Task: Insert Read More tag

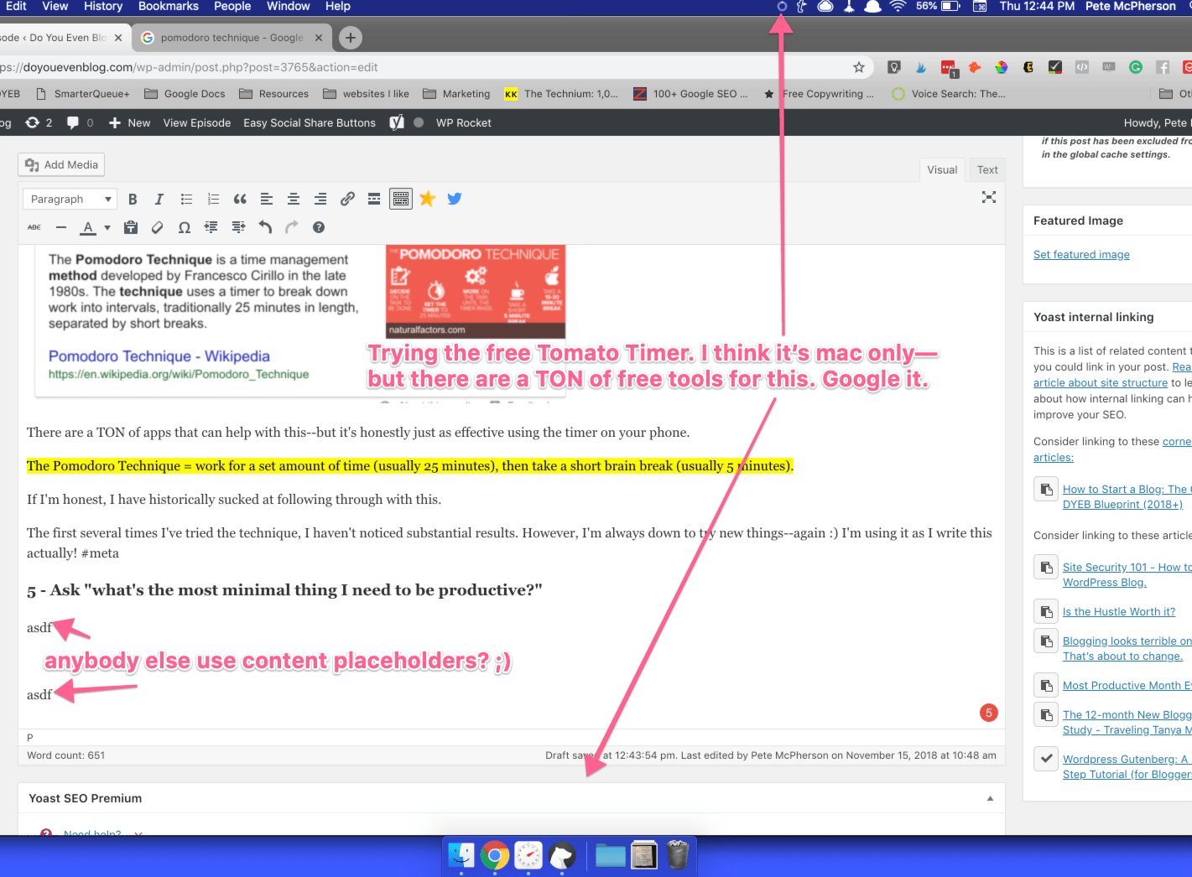Action: 374,199
